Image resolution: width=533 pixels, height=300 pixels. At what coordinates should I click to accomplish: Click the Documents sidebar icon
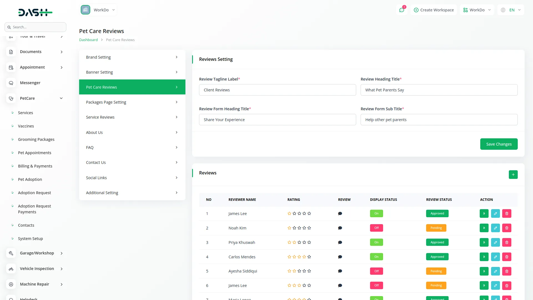click(x=11, y=52)
